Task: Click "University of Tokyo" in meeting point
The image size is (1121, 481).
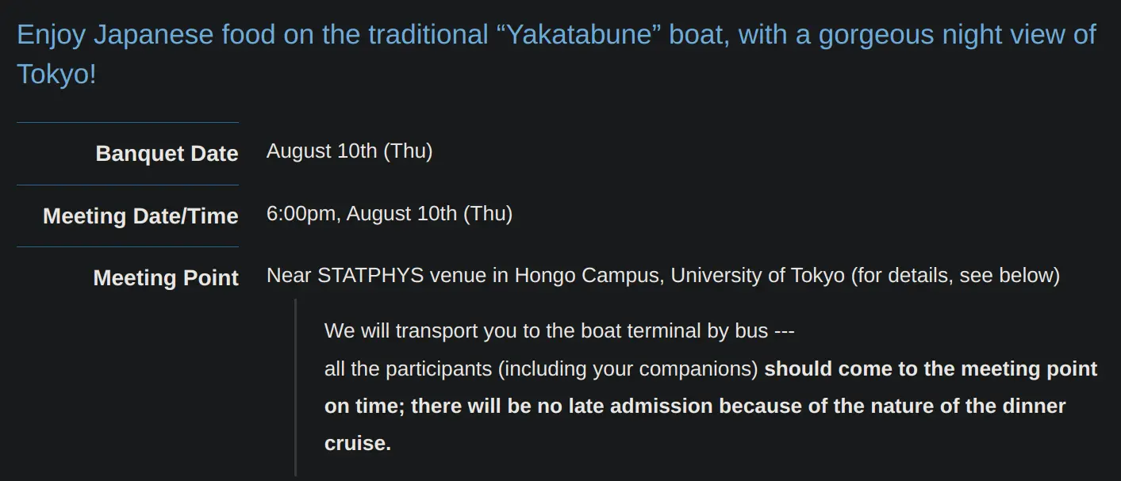Action: click(x=757, y=276)
